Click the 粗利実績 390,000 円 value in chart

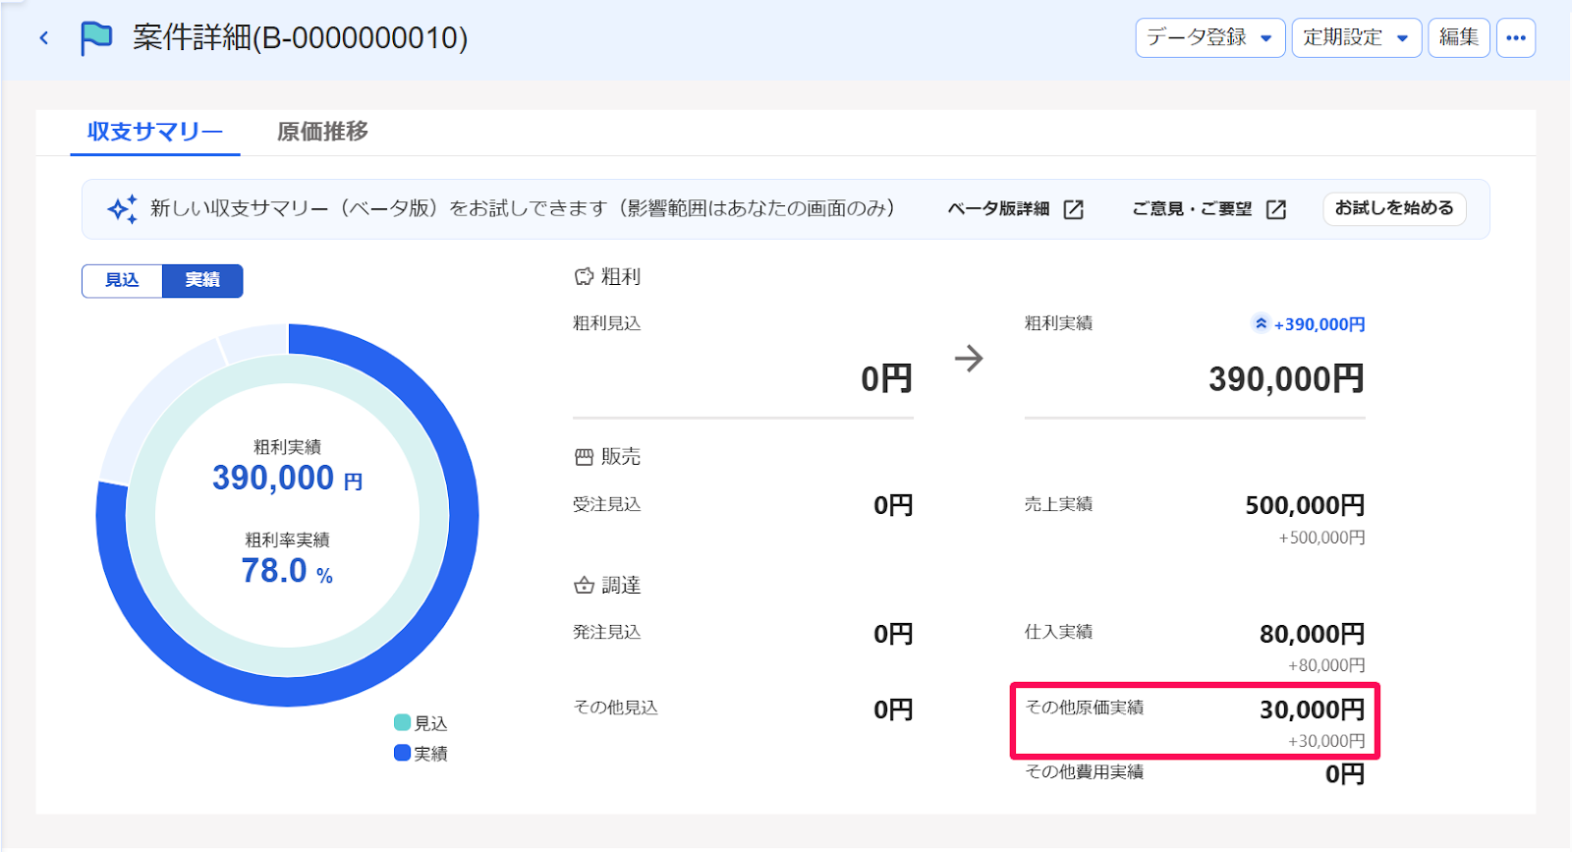coord(288,479)
